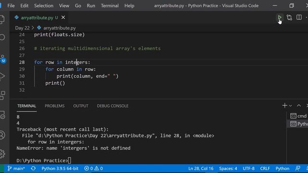Click the main* git branch indicator
The width and height of the screenshot is (308, 173).
tap(16, 169)
